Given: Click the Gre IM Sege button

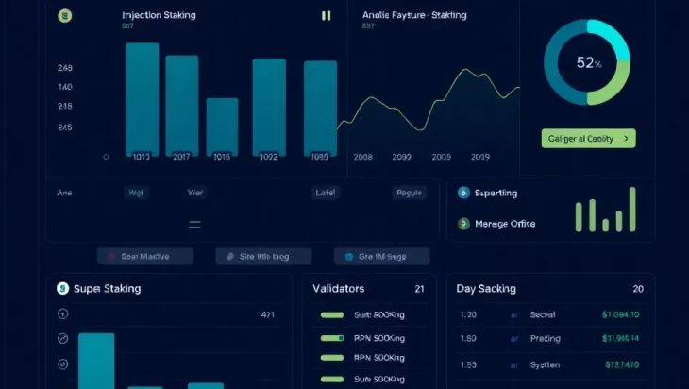Looking at the screenshot, I should click(x=381, y=256).
